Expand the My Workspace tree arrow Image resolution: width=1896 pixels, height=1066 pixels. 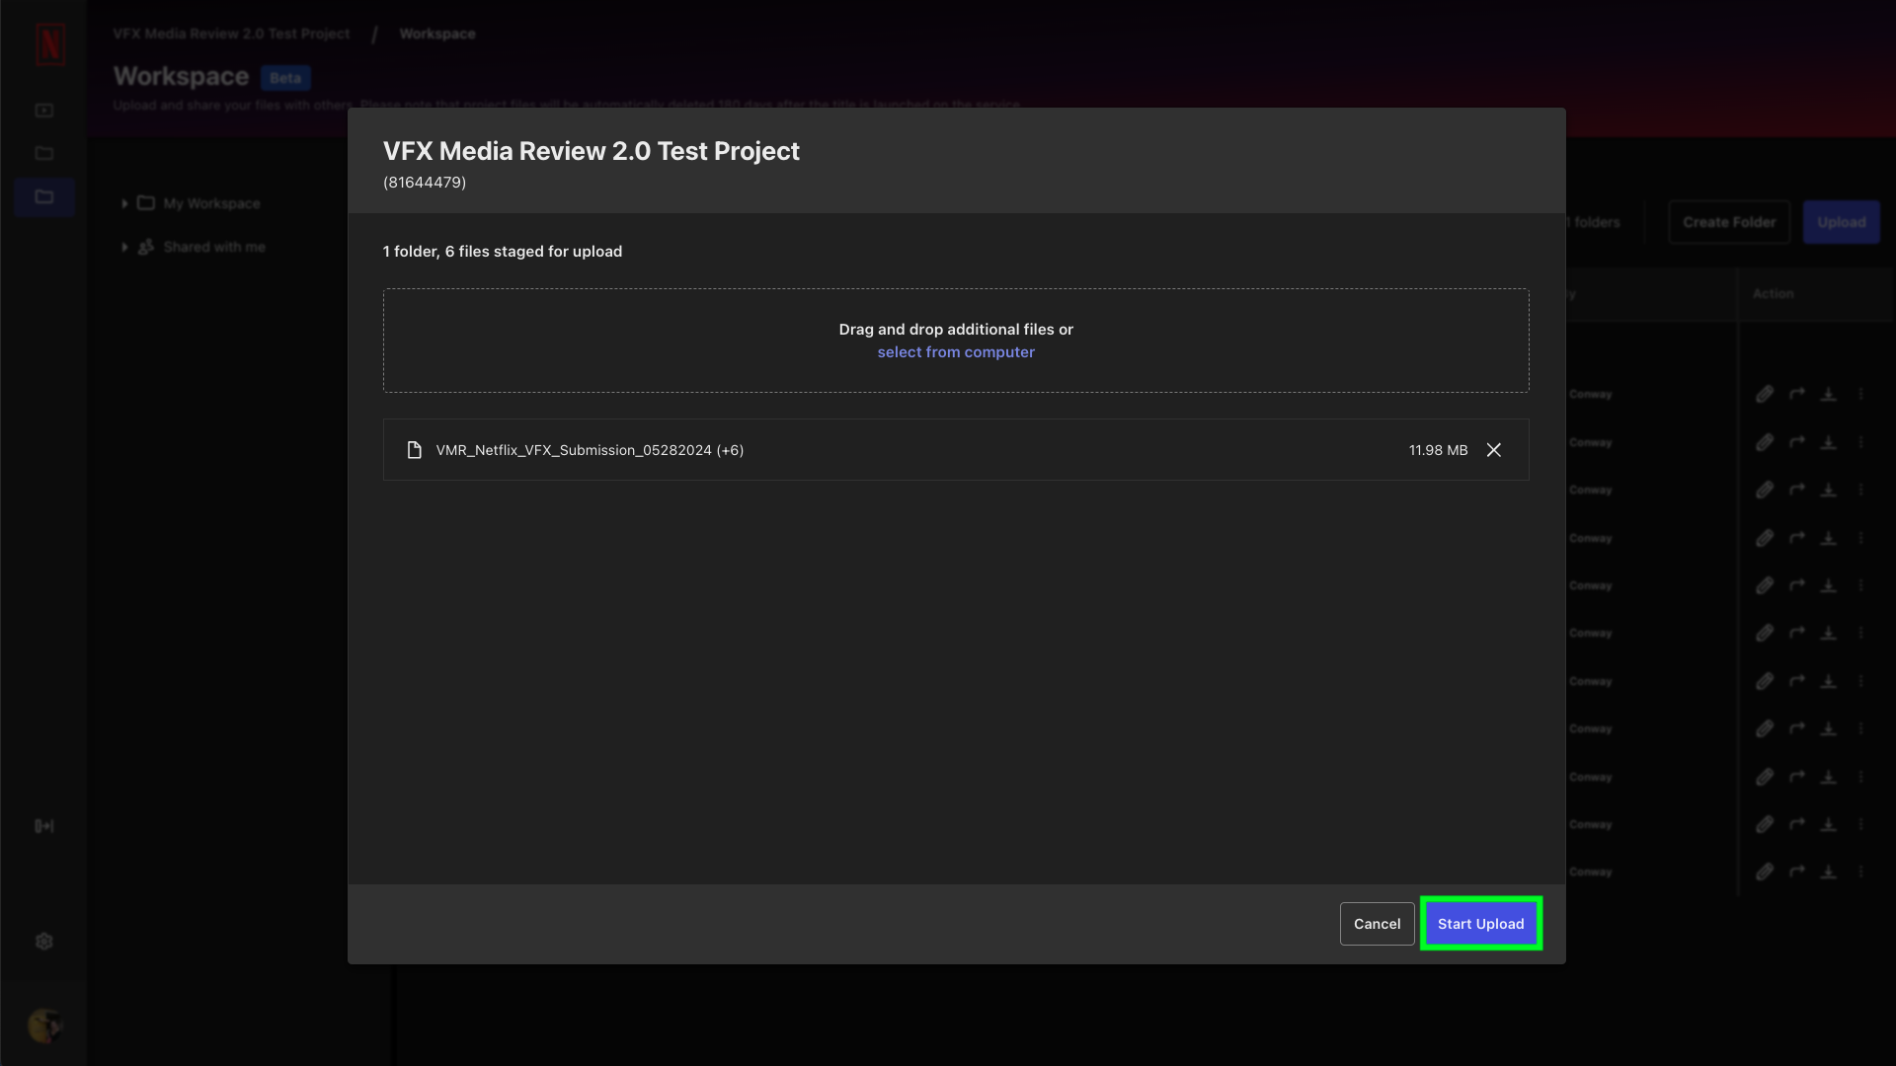pos(124,203)
